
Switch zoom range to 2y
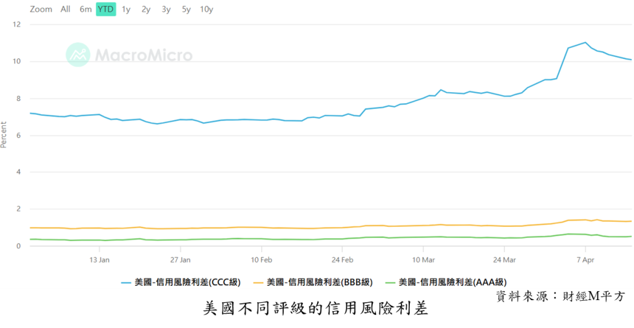tap(146, 9)
